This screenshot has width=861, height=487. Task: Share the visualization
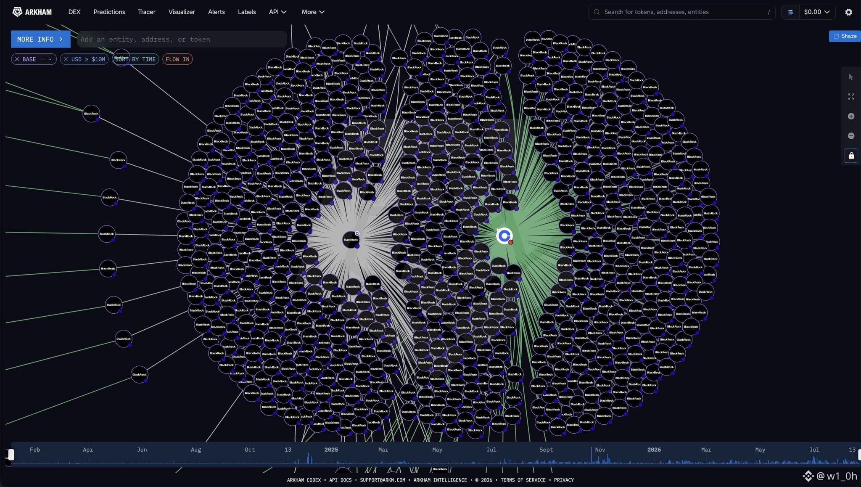coord(845,36)
